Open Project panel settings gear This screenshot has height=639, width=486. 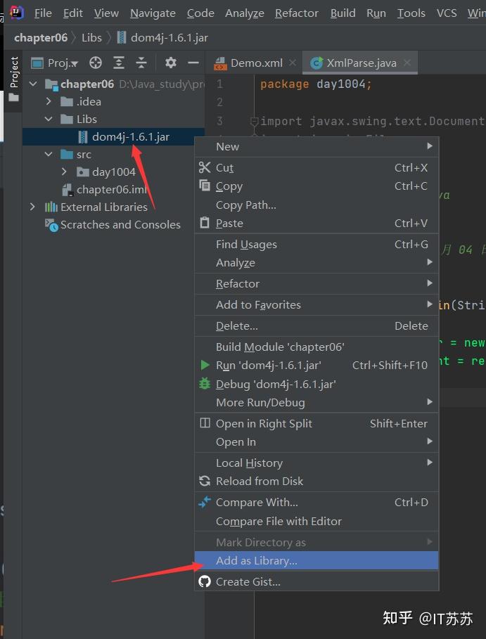pos(170,63)
